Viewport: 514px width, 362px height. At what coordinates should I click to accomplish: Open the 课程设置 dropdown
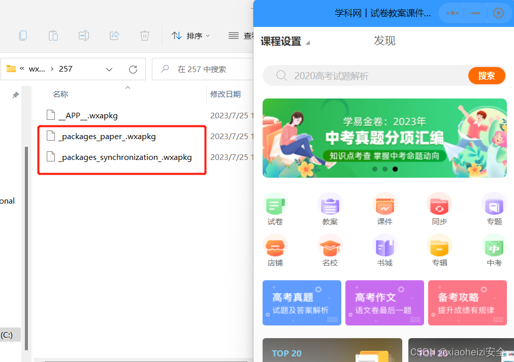[x=285, y=42]
